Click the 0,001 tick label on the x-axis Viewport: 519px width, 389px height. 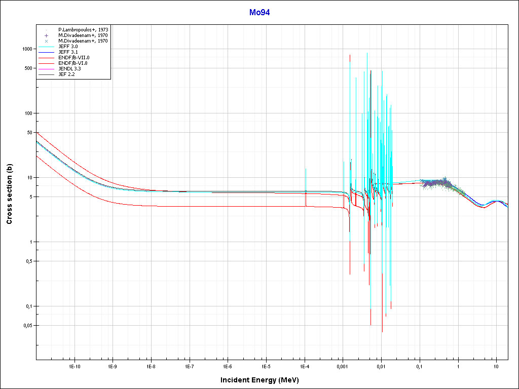343,366
